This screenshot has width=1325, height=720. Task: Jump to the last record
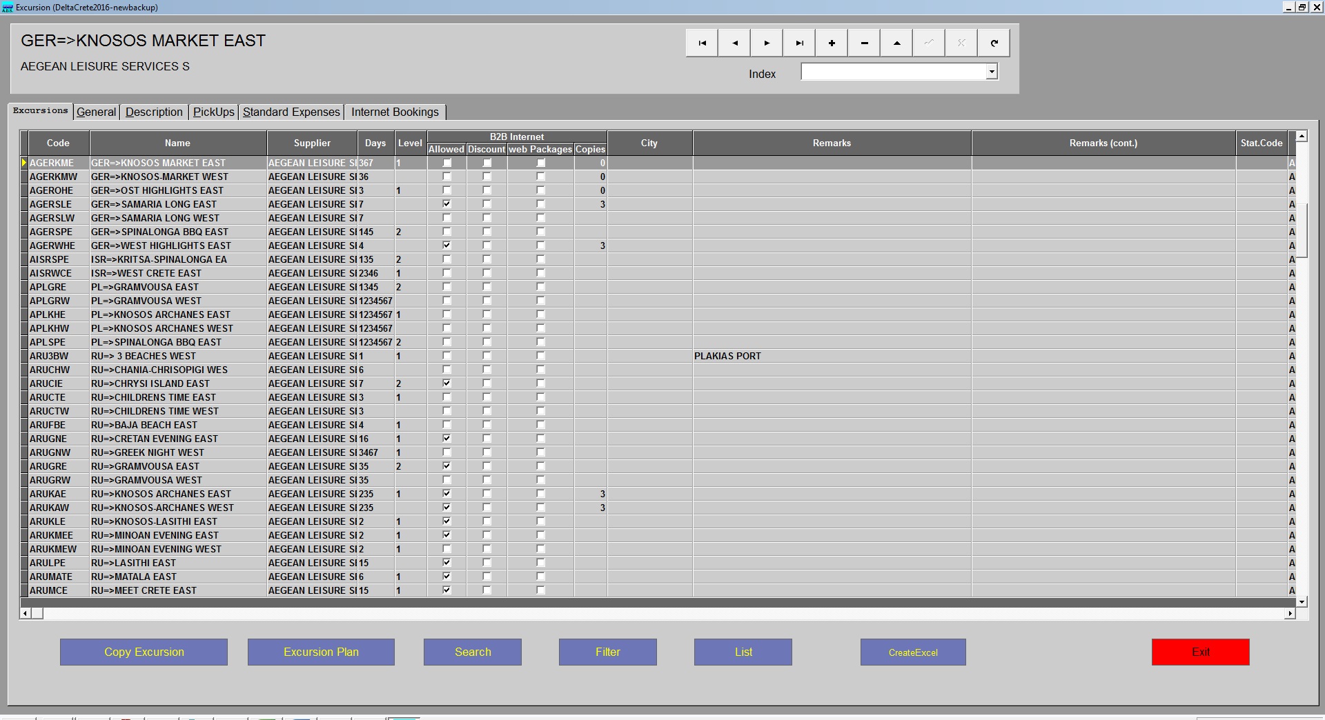click(x=799, y=43)
